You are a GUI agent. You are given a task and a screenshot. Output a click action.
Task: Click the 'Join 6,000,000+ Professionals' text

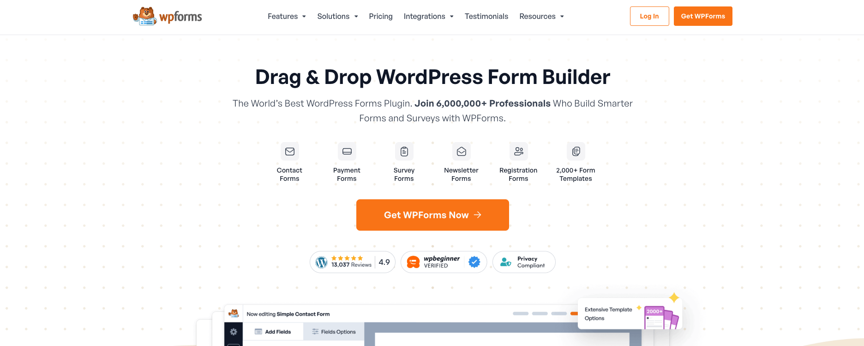[482, 103]
